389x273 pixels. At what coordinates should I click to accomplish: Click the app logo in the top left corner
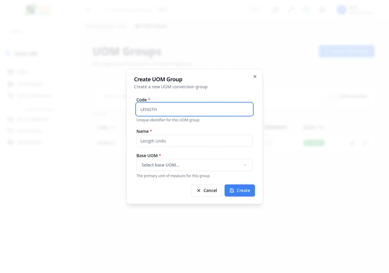pyautogui.click(x=38, y=10)
